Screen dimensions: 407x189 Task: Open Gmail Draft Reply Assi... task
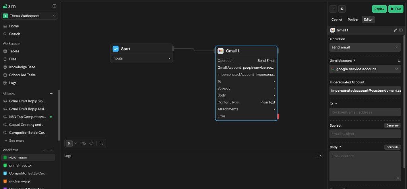click(x=28, y=109)
